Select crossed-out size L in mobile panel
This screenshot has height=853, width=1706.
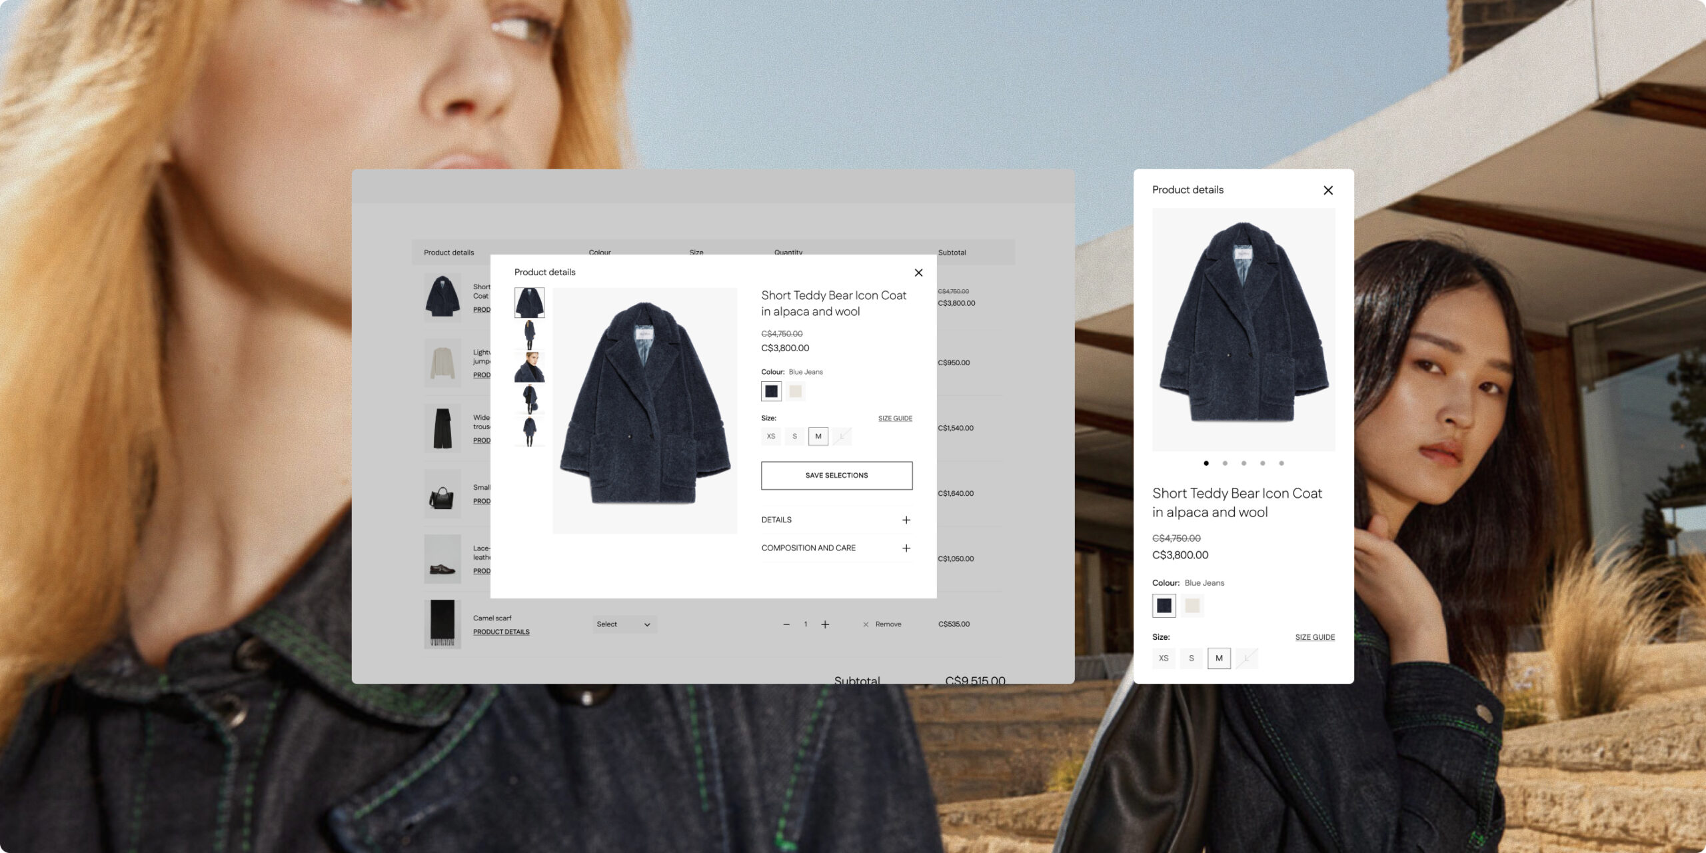pos(1247,658)
